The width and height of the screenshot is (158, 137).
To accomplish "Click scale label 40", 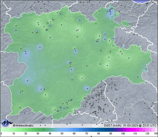I will point(50,134).
